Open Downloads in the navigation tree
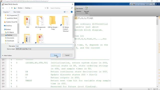This screenshot has height=90, width=160. point(9,41)
